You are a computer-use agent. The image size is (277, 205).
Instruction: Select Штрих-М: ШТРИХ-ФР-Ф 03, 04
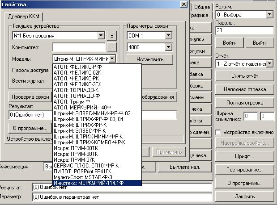[97, 119]
